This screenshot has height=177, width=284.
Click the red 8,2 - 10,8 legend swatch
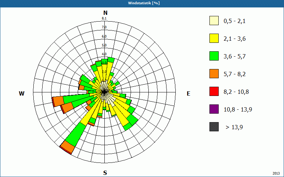[214, 91]
